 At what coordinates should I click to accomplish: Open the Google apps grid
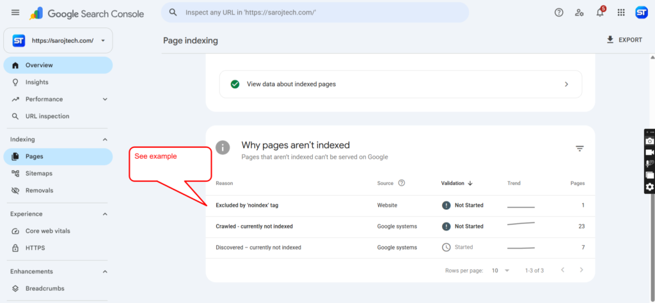620,13
